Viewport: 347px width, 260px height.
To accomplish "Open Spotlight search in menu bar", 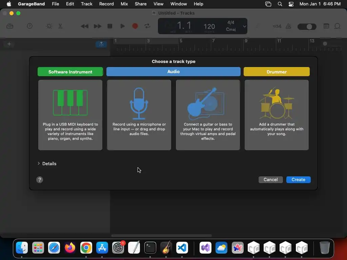I will [280, 4].
